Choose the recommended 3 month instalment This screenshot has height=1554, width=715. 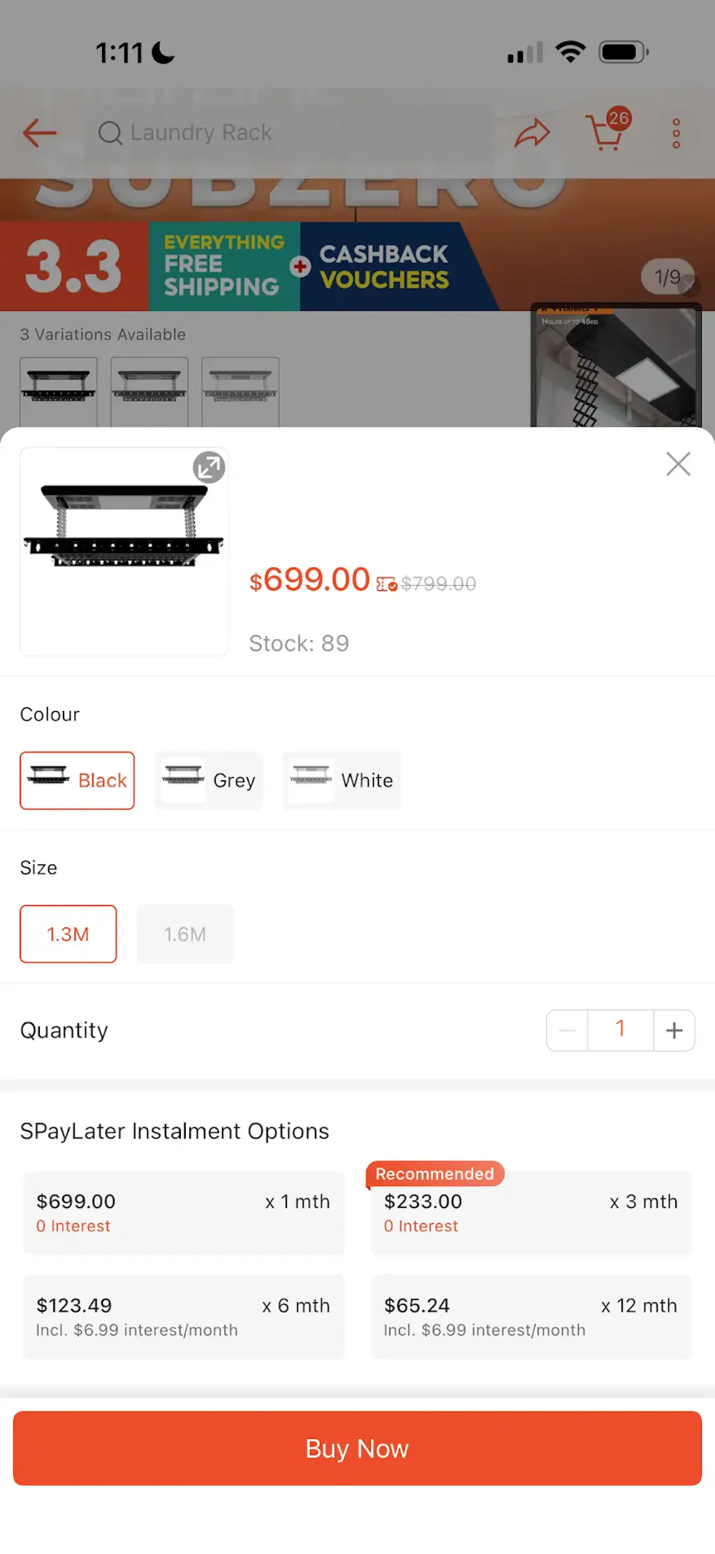[x=531, y=1212]
